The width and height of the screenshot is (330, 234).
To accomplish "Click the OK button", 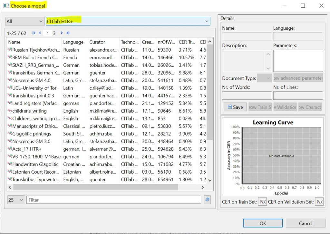I will pos(263,223).
